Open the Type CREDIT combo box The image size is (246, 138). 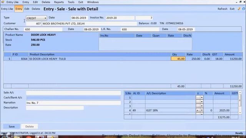click(37, 18)
